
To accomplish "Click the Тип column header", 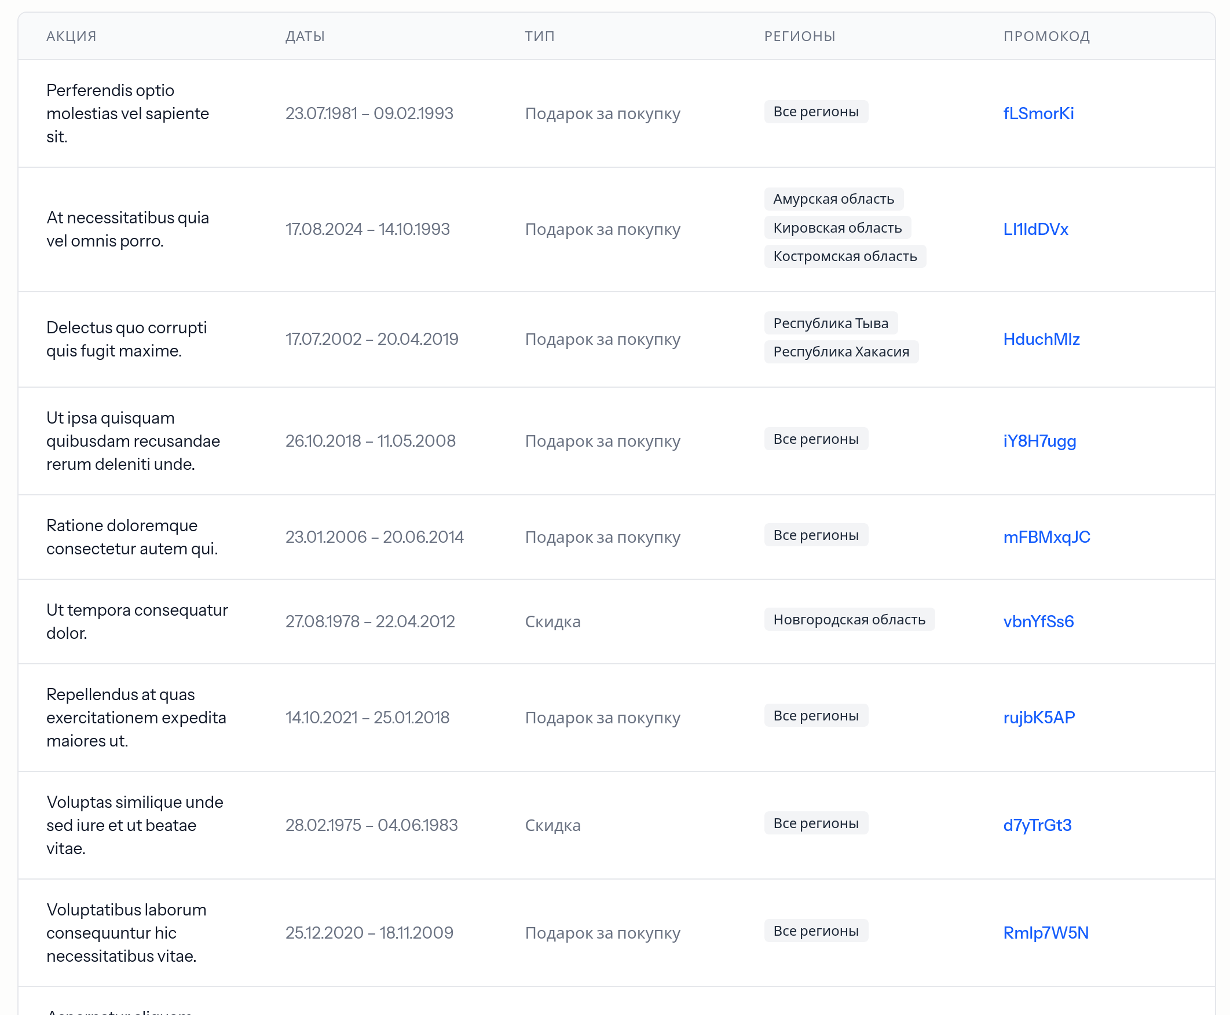I will point(540,36).
